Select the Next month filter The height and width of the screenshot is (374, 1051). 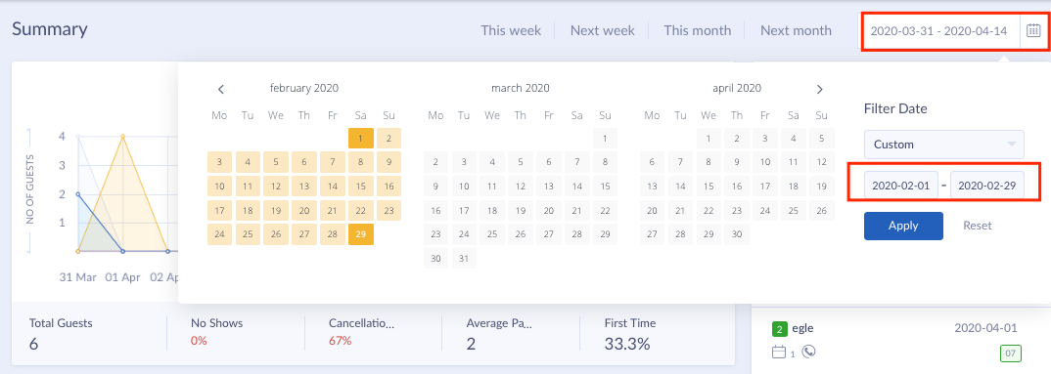[x=796, y=30]
